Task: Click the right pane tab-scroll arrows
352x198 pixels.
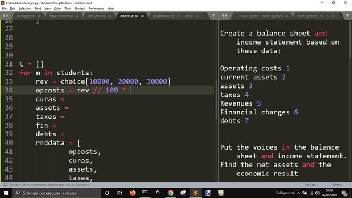Action: click(224, 15)
